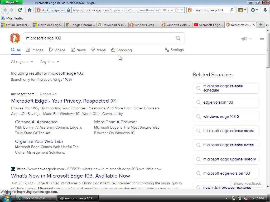Open the Windows Start orb

pyautogui.click(x=7, y=198)
